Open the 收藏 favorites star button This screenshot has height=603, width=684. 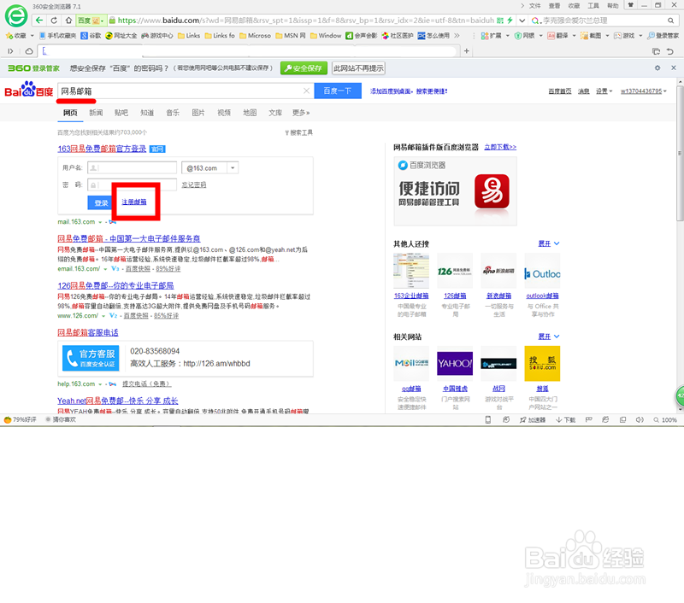(x=15, y=36)
